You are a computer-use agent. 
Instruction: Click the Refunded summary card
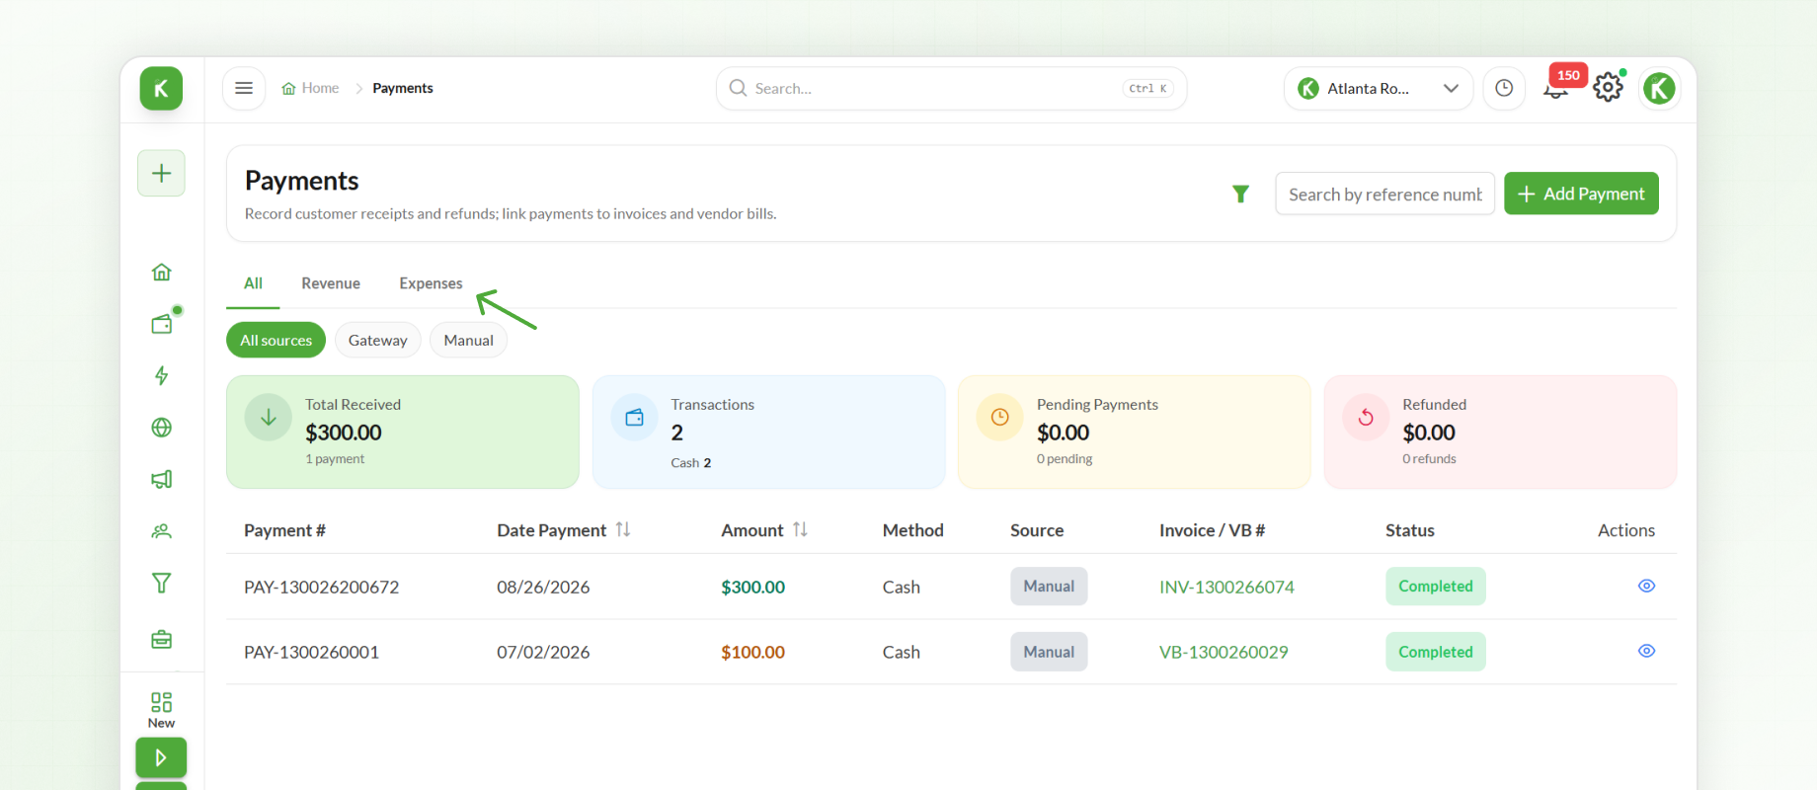pyautogui.click(x=1500, y=432)
